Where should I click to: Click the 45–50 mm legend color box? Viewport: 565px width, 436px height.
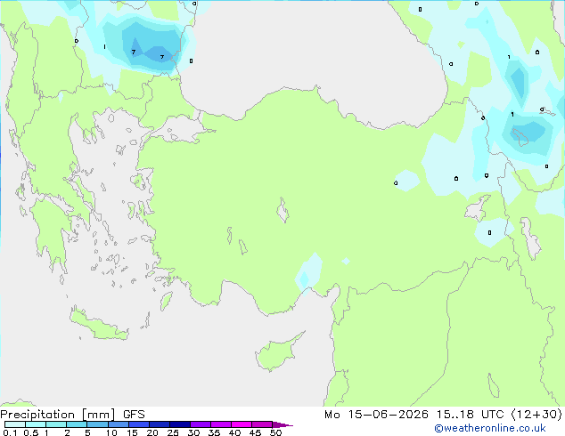point(262,424)
